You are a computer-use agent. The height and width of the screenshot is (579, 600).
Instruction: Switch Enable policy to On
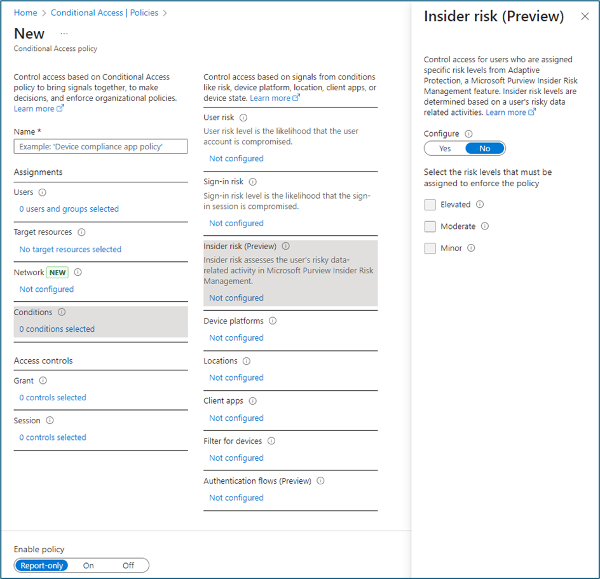(88, 566)
